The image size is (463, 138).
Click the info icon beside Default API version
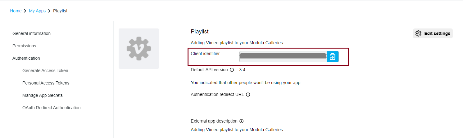coord(232,70)
